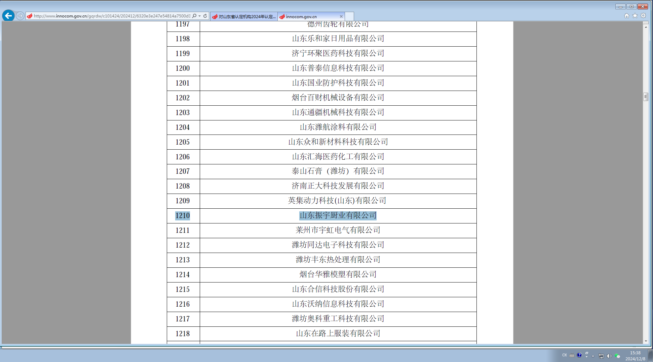Click the CH input language indicator
Viewport: 653px width, 362px height.
point(564,355)
